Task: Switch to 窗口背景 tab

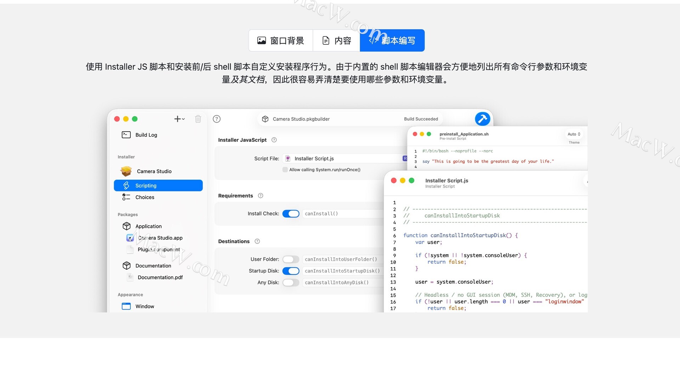Action: [281, 41]
